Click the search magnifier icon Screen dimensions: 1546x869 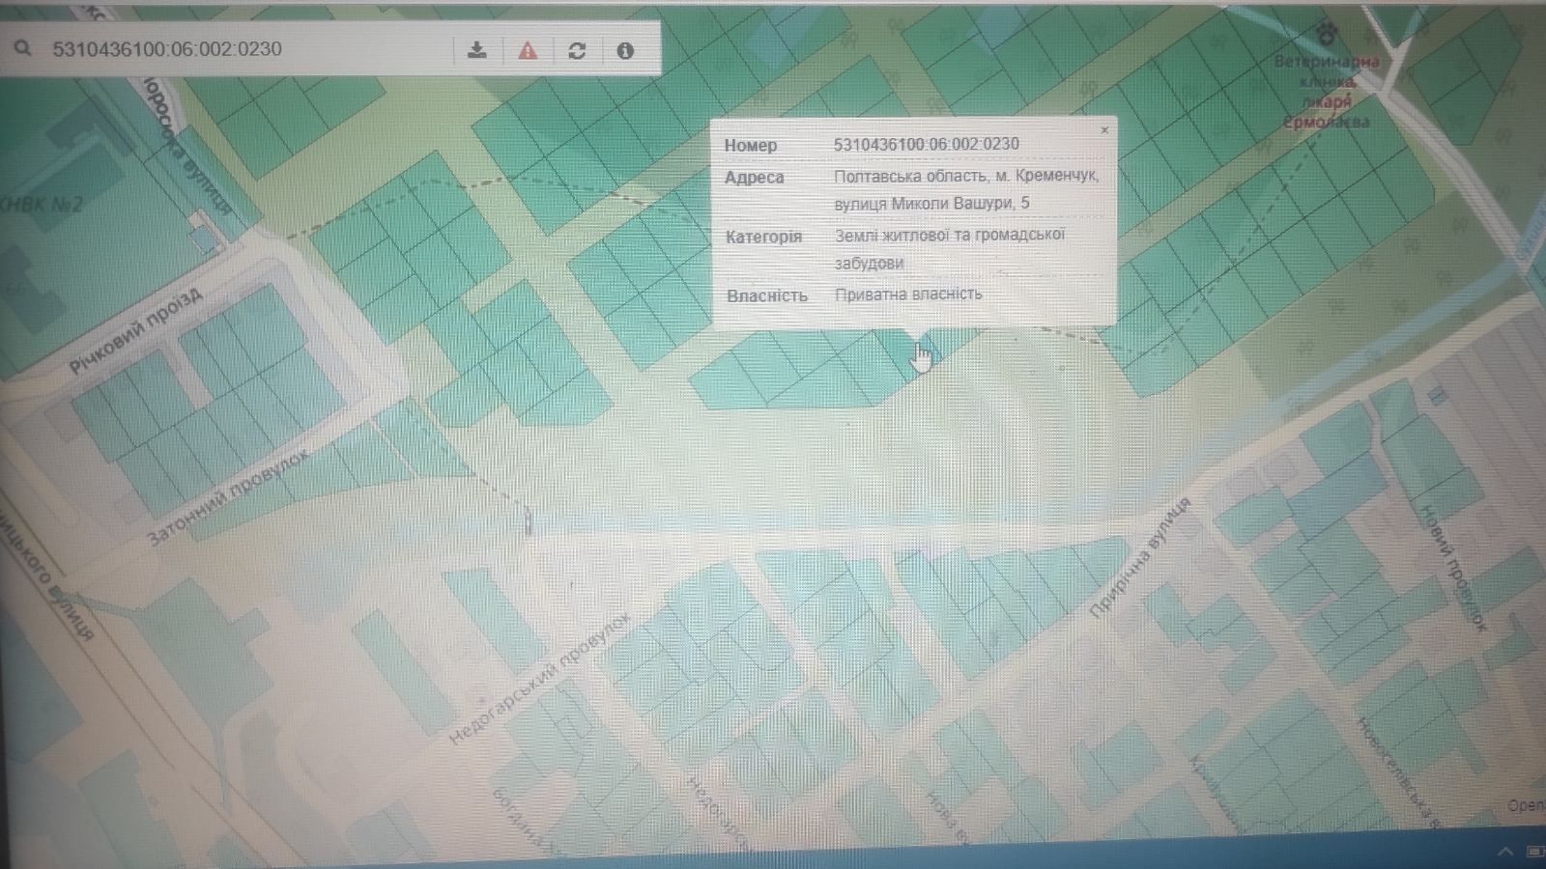(23, 47)
